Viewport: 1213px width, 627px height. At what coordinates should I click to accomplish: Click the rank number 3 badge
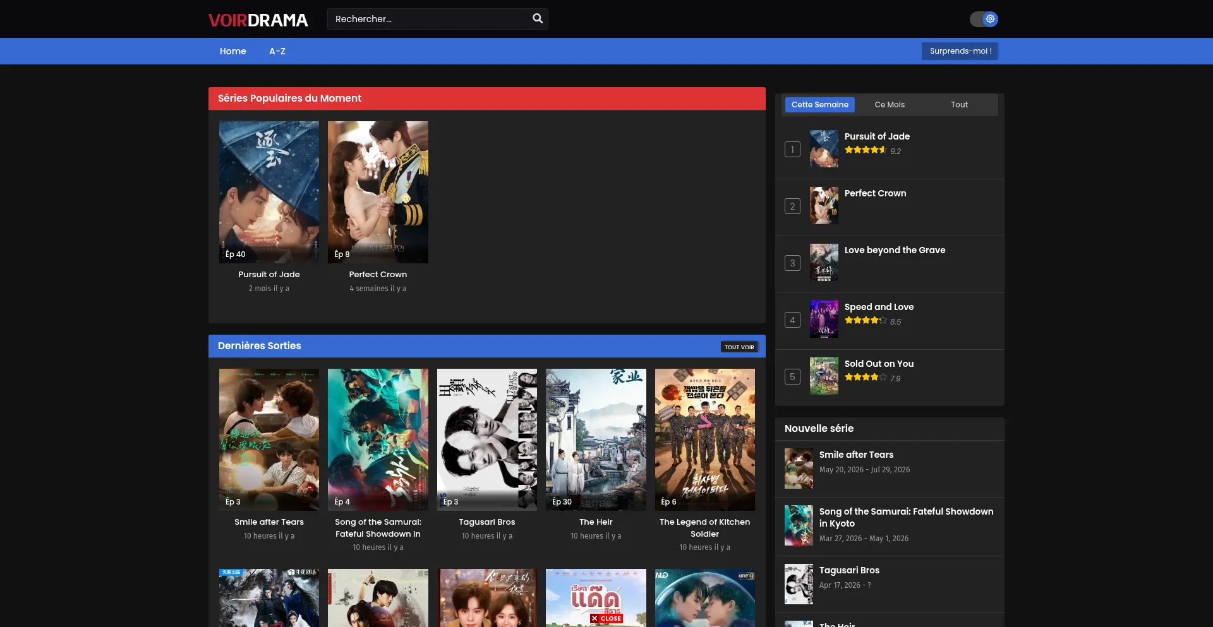coord(792,263)
